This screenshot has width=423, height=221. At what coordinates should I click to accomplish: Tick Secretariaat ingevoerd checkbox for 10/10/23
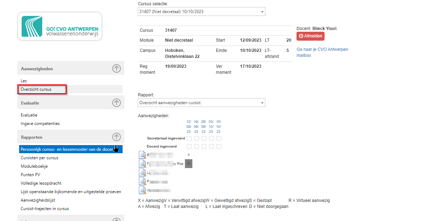point(219,138)
